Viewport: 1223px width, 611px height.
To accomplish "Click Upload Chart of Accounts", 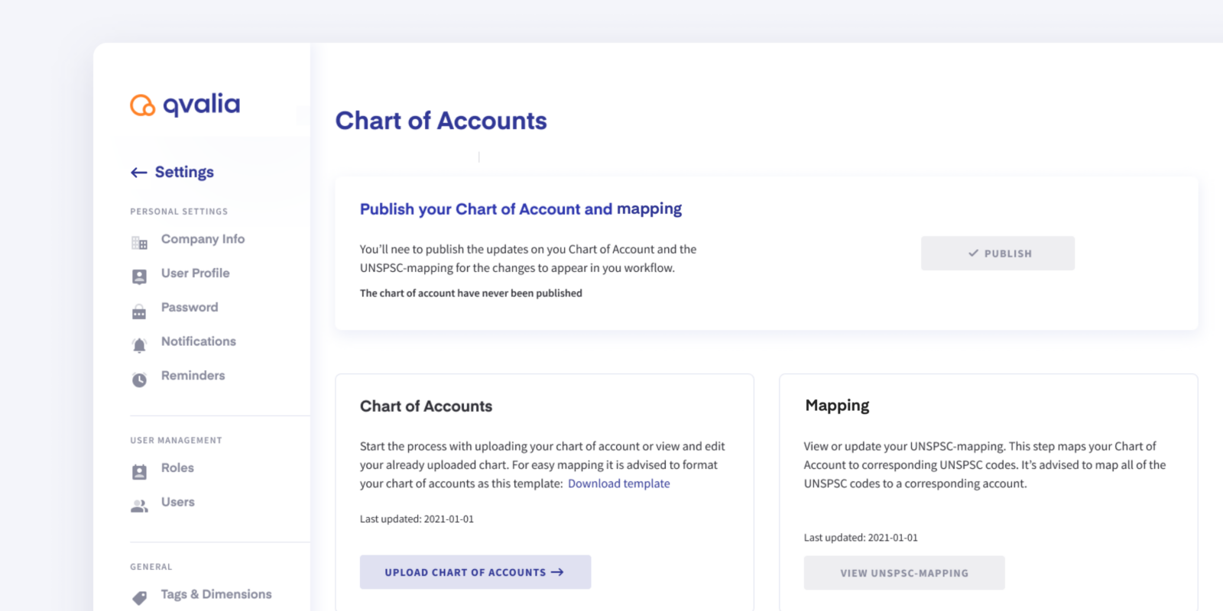I will (475, 572).
